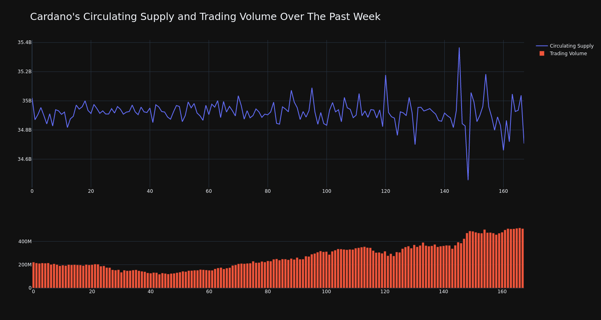
Task: Click the blue Circulating Supply legend line
Action: [542, 46]
